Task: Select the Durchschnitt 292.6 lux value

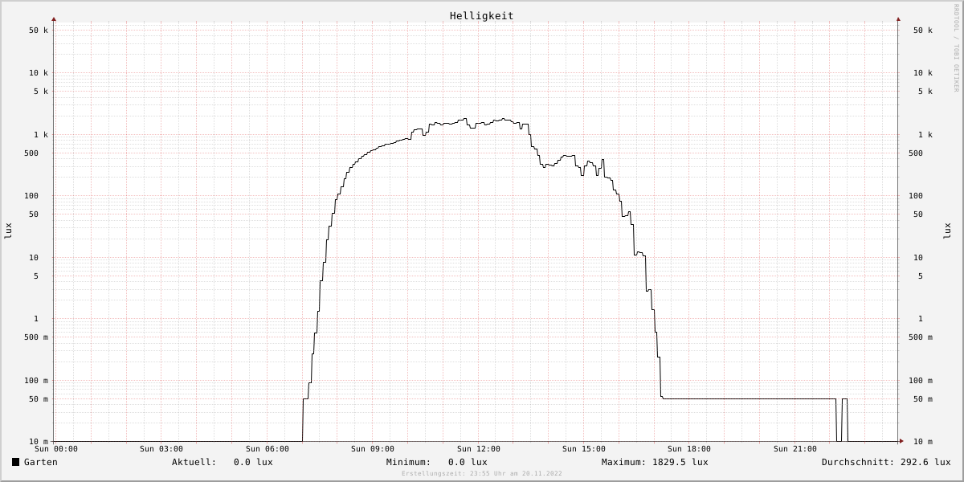Action: pyautogui.click(x=925, y=462)
